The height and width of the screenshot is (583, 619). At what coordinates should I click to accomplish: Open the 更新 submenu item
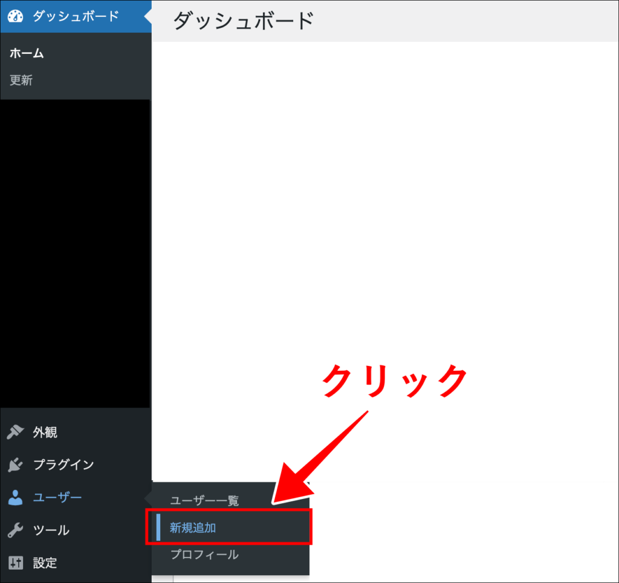21,80
